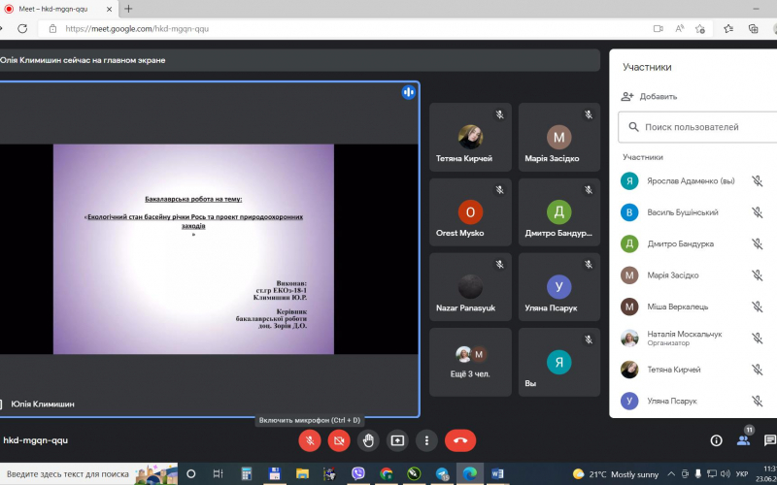This screenshot has width=777, height=485.
Task: Click УКР language indicator
Action: [742, 474]
